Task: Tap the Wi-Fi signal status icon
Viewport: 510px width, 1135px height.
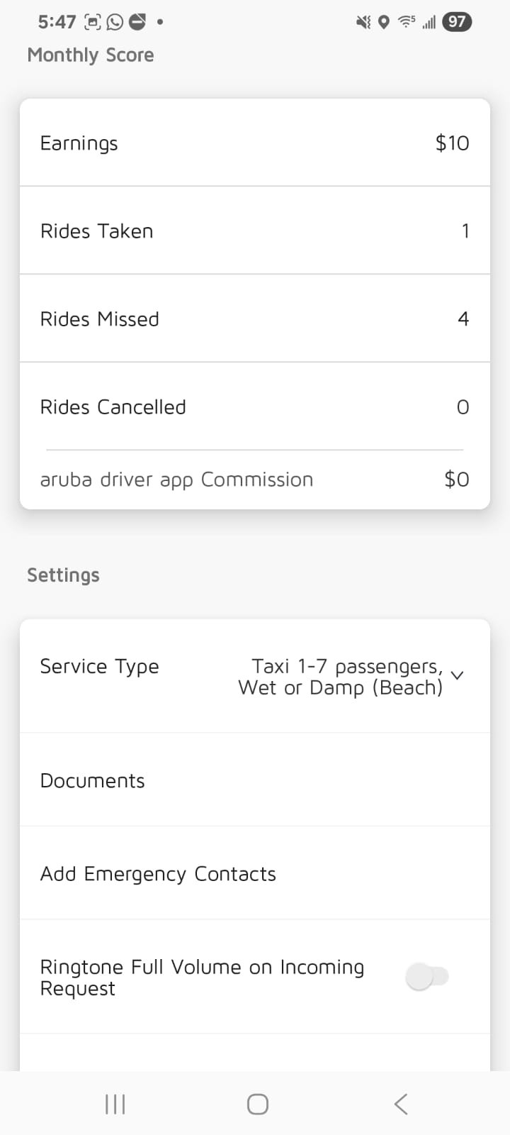Action: pos(407,22)
